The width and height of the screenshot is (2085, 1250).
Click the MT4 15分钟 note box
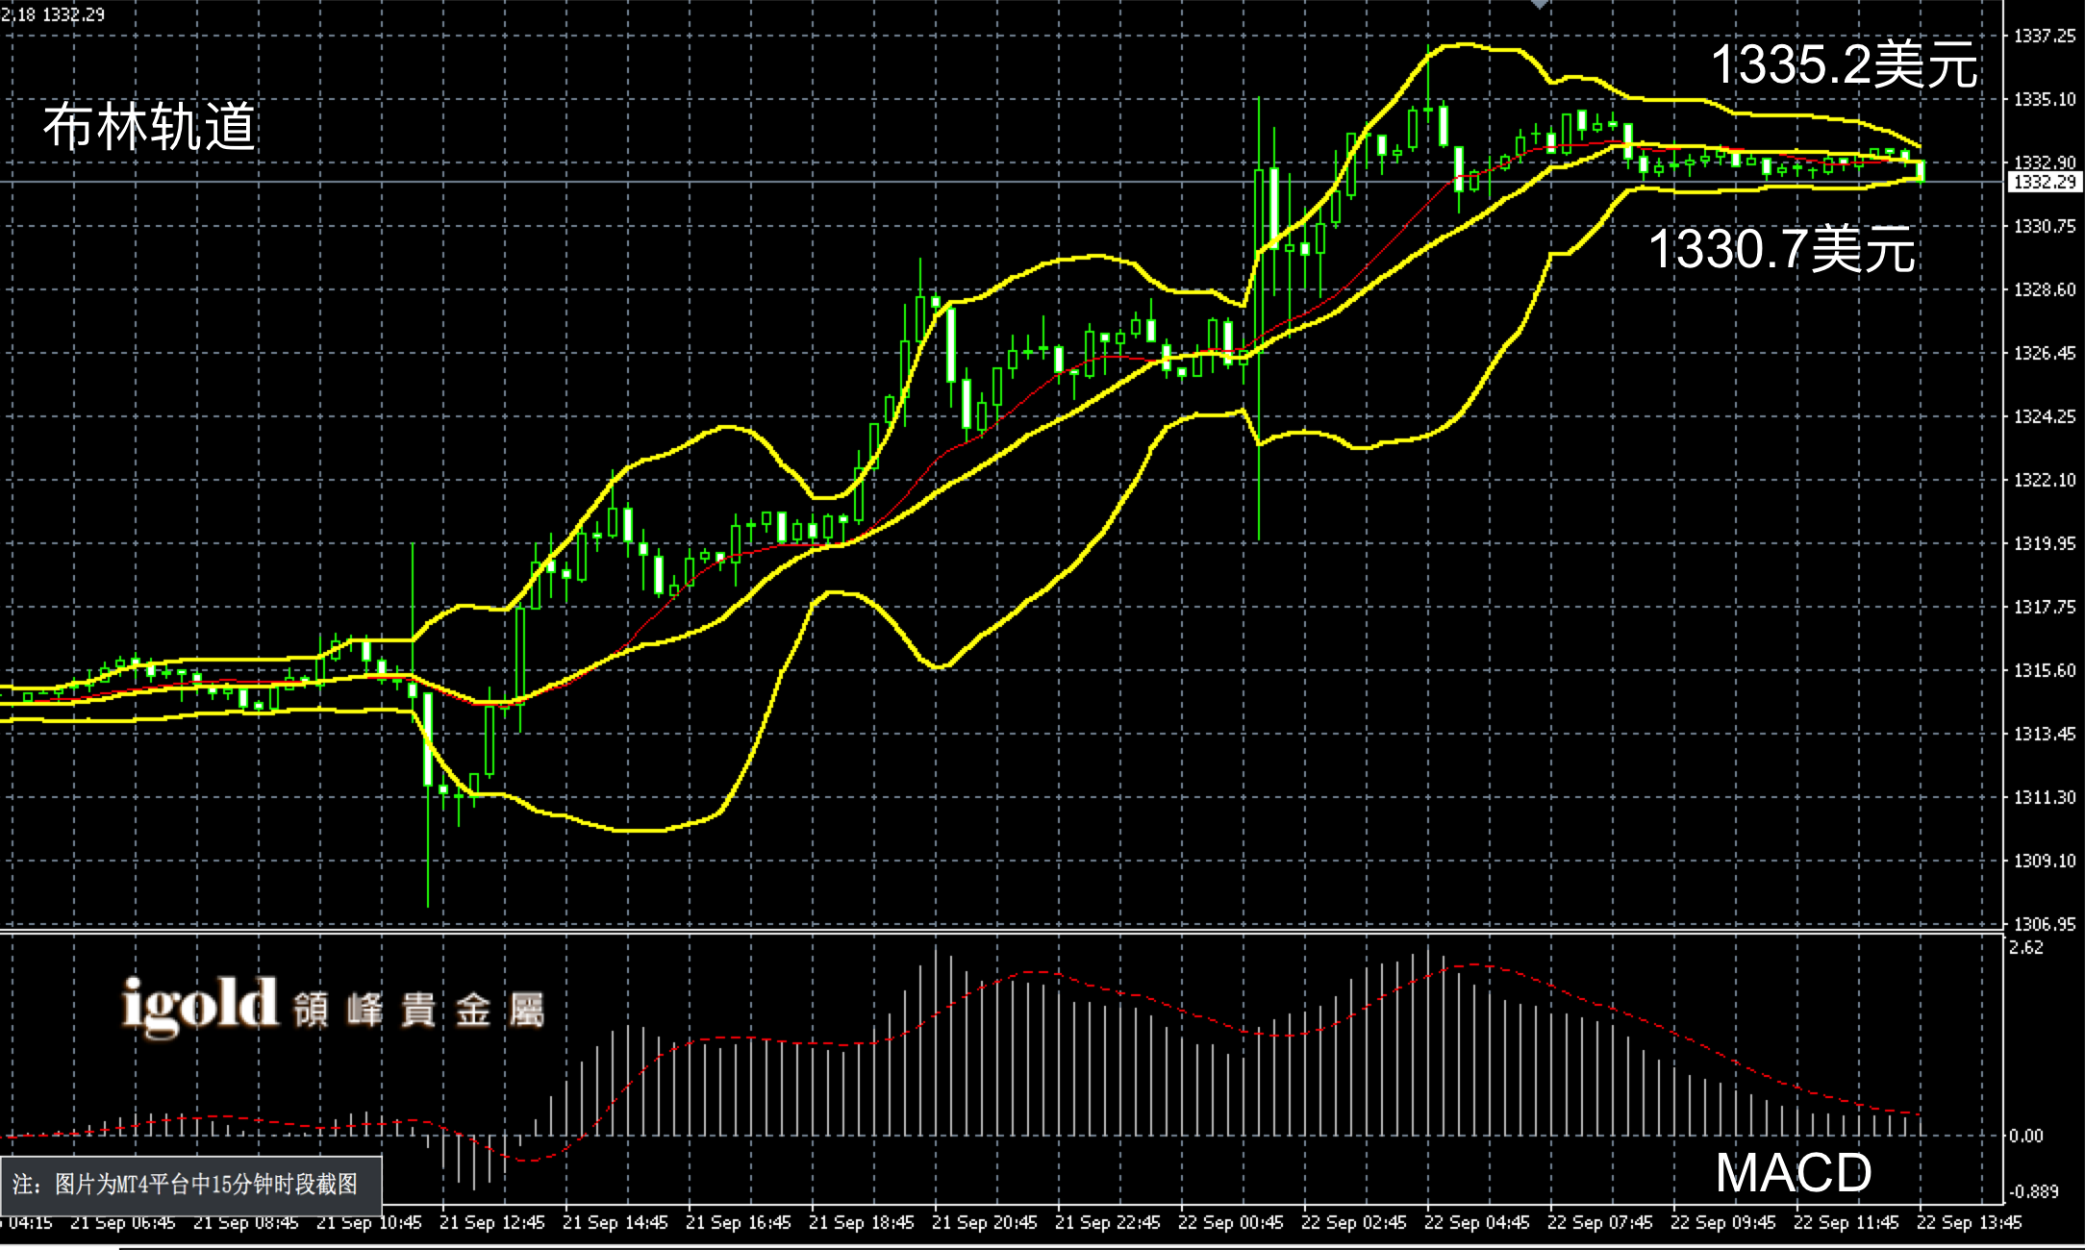pyautogui.click(x=190, y=1185)
